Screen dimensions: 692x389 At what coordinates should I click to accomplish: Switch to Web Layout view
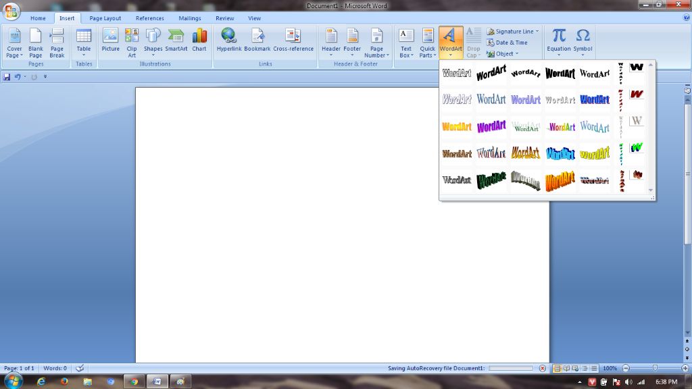(576, 368)
